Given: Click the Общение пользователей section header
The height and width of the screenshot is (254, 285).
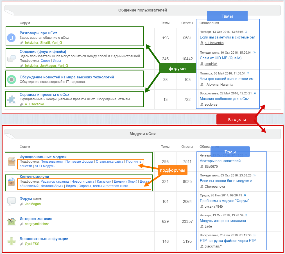Looking at the screenshot, I should pos(142,10).
